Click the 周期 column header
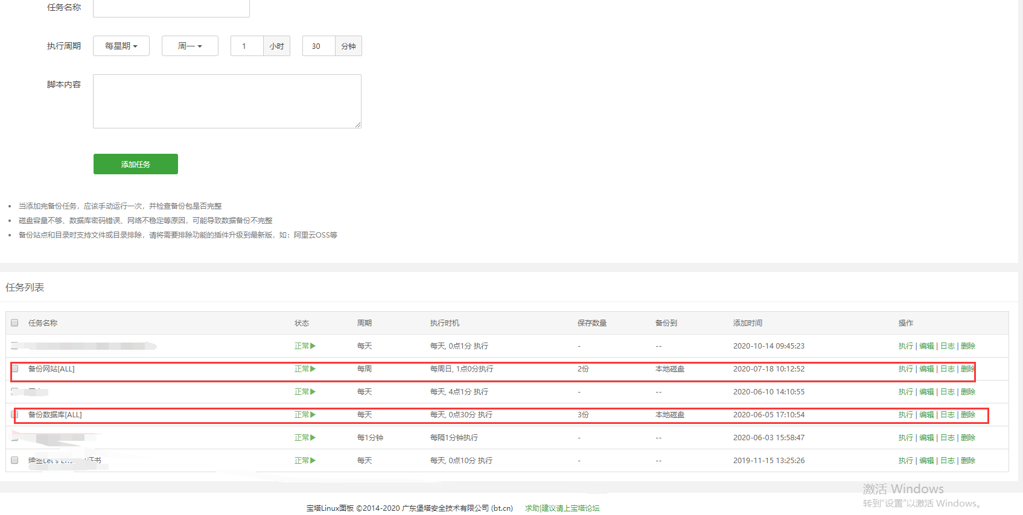The height and width of the screenshot is (515, 1023). coord(365,323)
